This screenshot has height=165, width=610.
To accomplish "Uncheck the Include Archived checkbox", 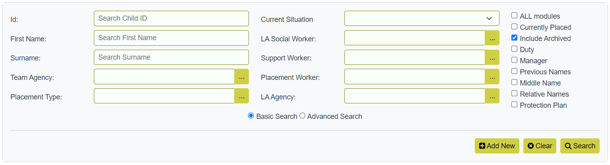I will 515,38.
